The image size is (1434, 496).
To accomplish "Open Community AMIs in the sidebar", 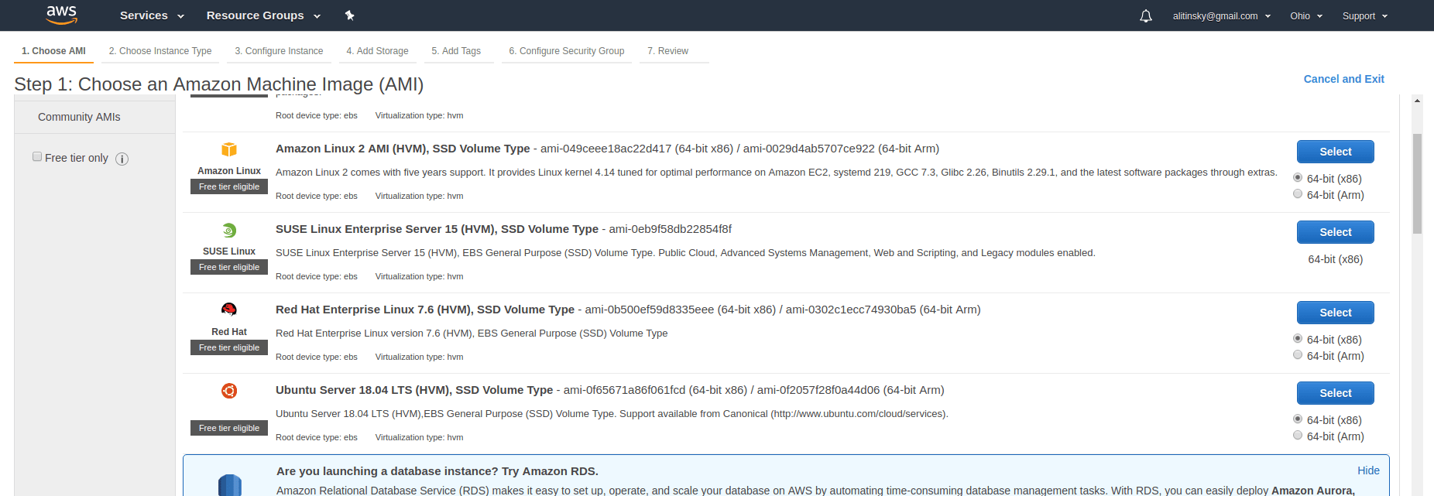I will point(79,117).
